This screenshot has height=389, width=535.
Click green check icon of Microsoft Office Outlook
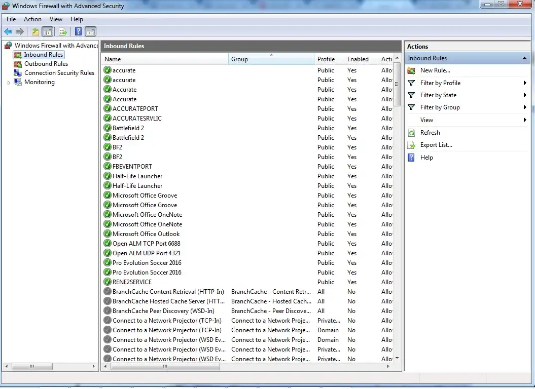(108, 234)
